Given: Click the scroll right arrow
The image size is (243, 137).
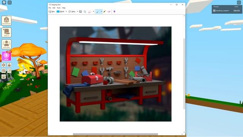Looking at the screenshot, I should coord(182,134).
